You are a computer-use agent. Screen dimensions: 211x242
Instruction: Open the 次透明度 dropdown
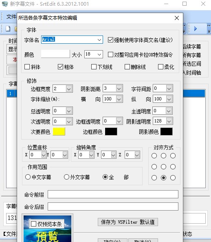pos(69,121)
